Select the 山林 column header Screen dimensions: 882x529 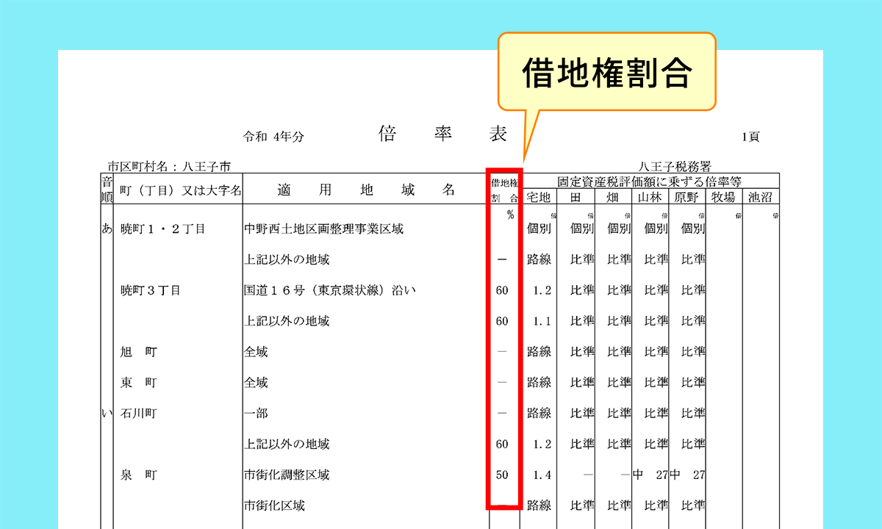[x=650, y=197]
